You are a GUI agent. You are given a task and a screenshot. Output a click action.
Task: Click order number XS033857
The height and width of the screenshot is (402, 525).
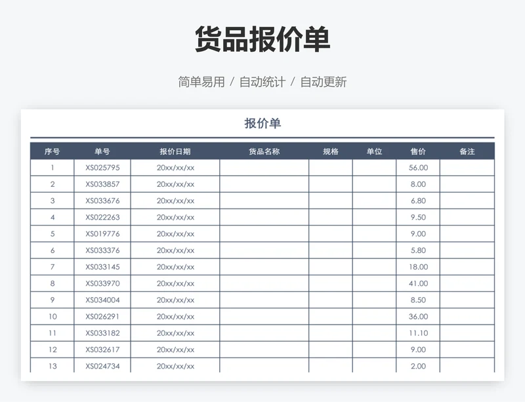pyautogui.click(x=102, y=184)
